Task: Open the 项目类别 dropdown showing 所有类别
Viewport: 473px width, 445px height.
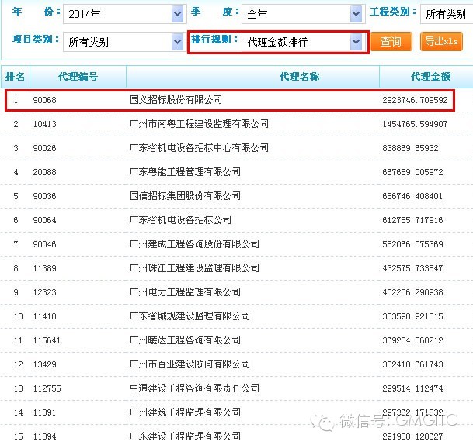Action: point(124,42)
